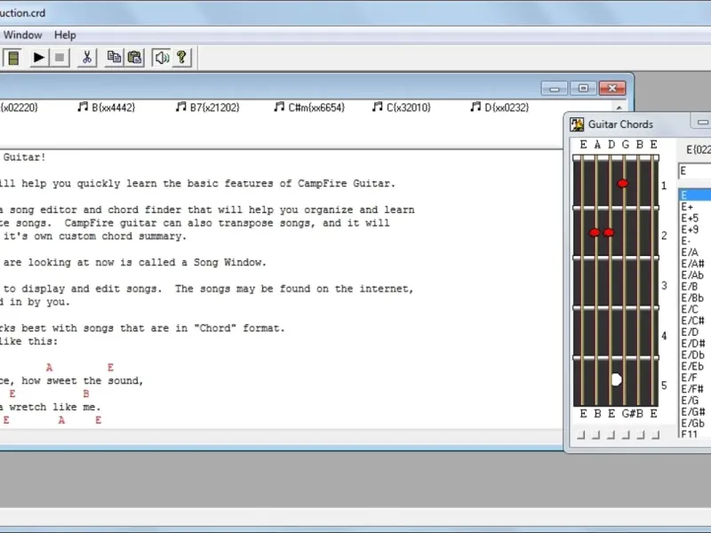The width and height of the screenshot is (711, 533).
Task: Select the B7{x21202} chord in the summary
Action: pyautogui.click(x=208, y=107)
